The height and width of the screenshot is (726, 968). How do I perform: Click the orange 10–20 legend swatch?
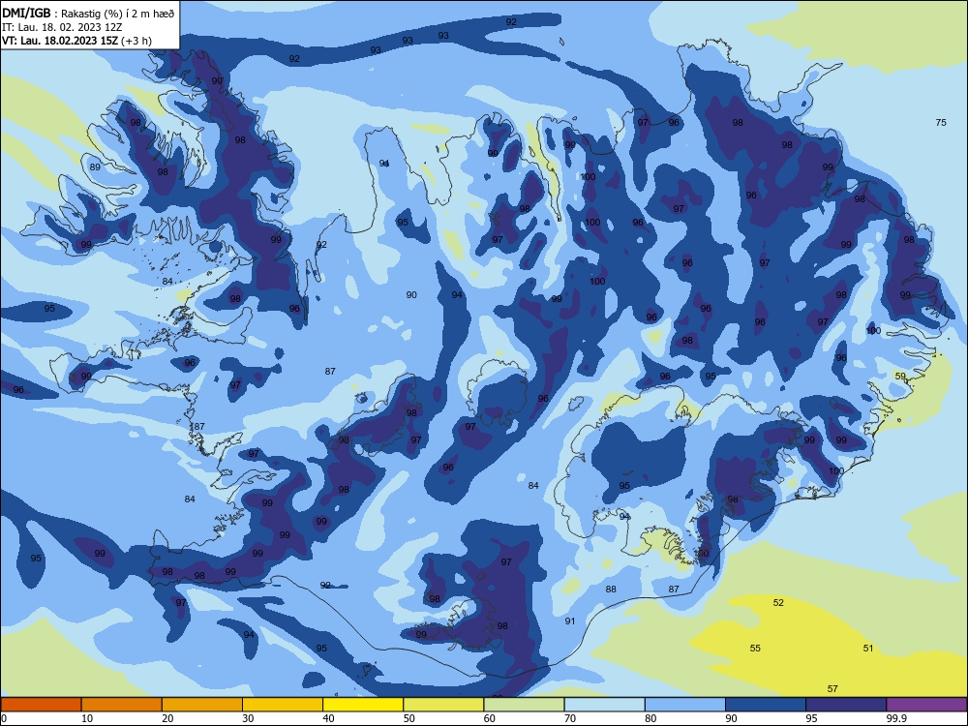(x=122, y=705)
